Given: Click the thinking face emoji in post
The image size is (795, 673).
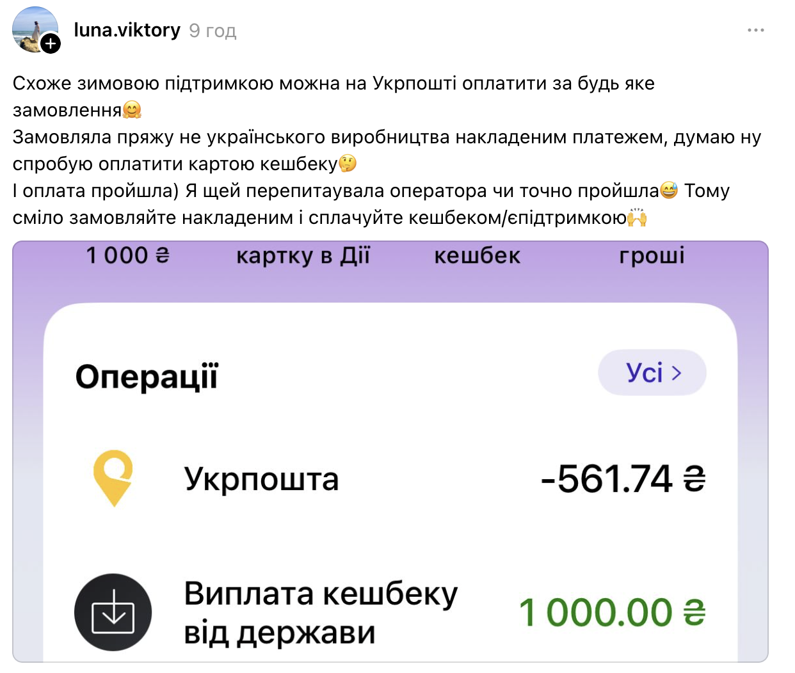Looking at the screenshot, I should [x=348, y=164].
